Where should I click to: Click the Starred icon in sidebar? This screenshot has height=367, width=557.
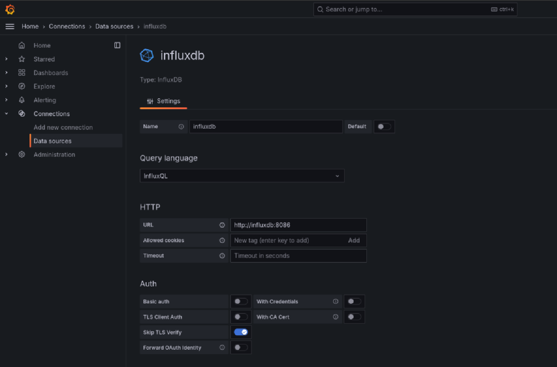coord(22,59)
